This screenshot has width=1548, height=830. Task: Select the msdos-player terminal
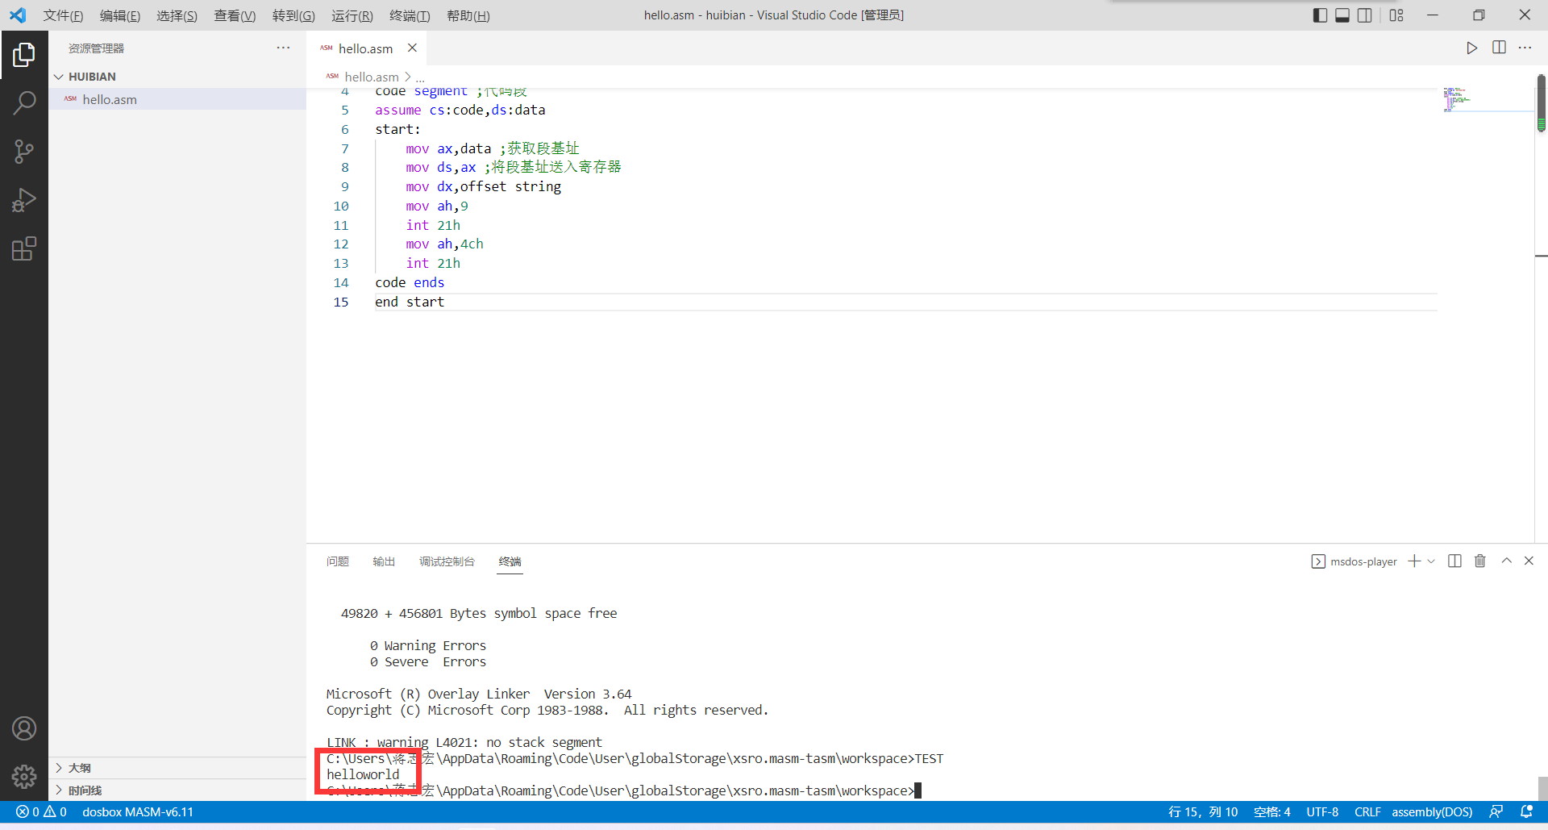click(1354, 561)
